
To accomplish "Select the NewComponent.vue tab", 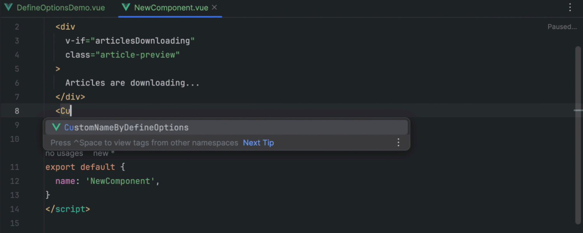I will click(x=171, y=8).
